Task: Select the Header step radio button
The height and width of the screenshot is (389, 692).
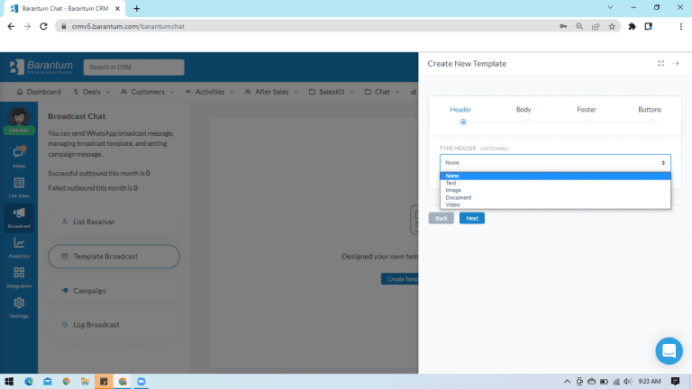Action: (463, 122)
